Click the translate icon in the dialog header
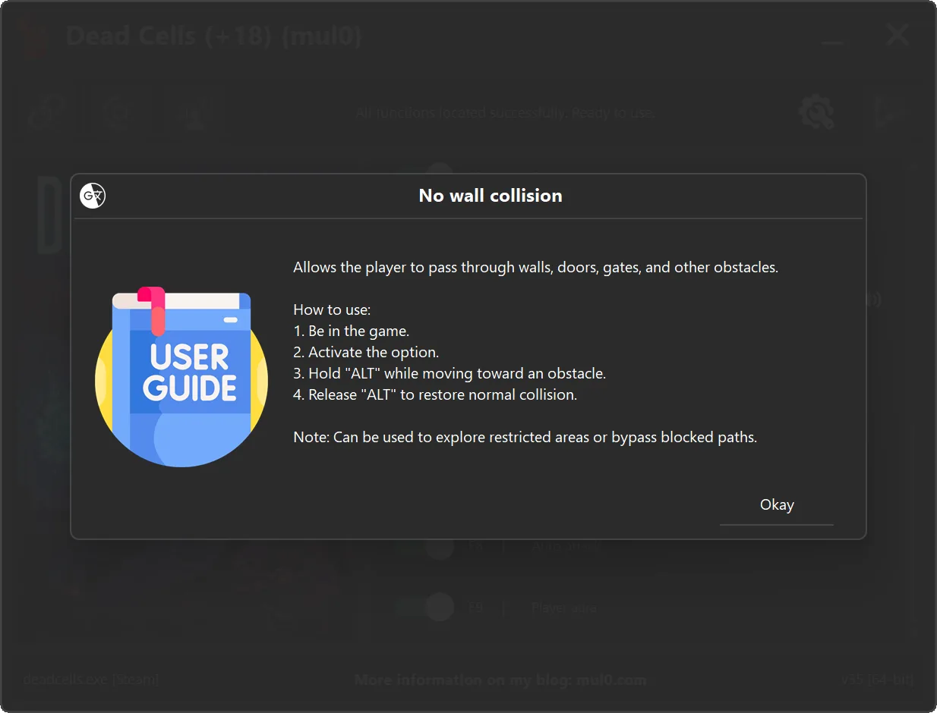 (x=93, y=196)
